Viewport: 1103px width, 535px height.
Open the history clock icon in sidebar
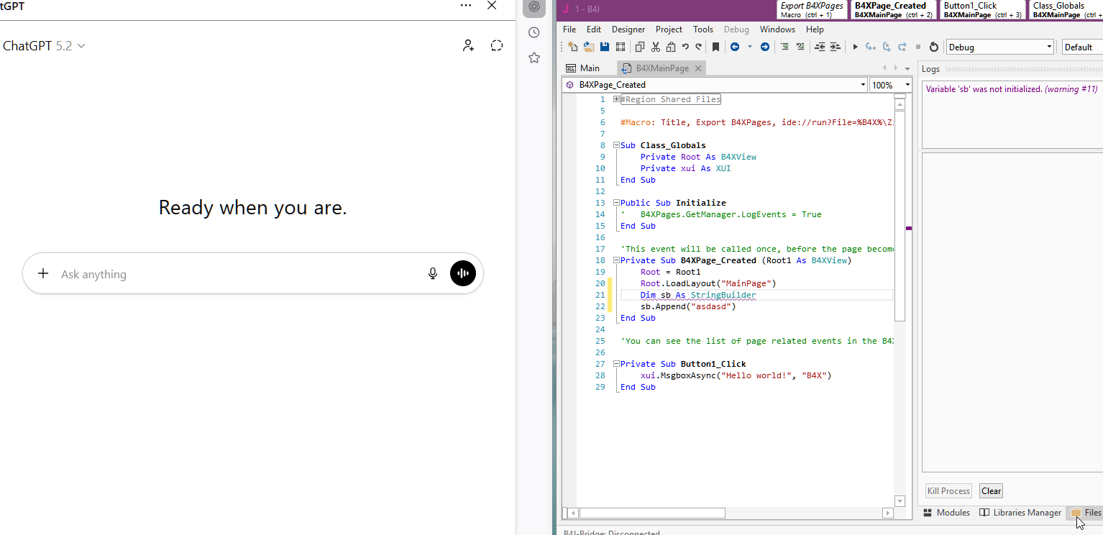click(534, 32)
